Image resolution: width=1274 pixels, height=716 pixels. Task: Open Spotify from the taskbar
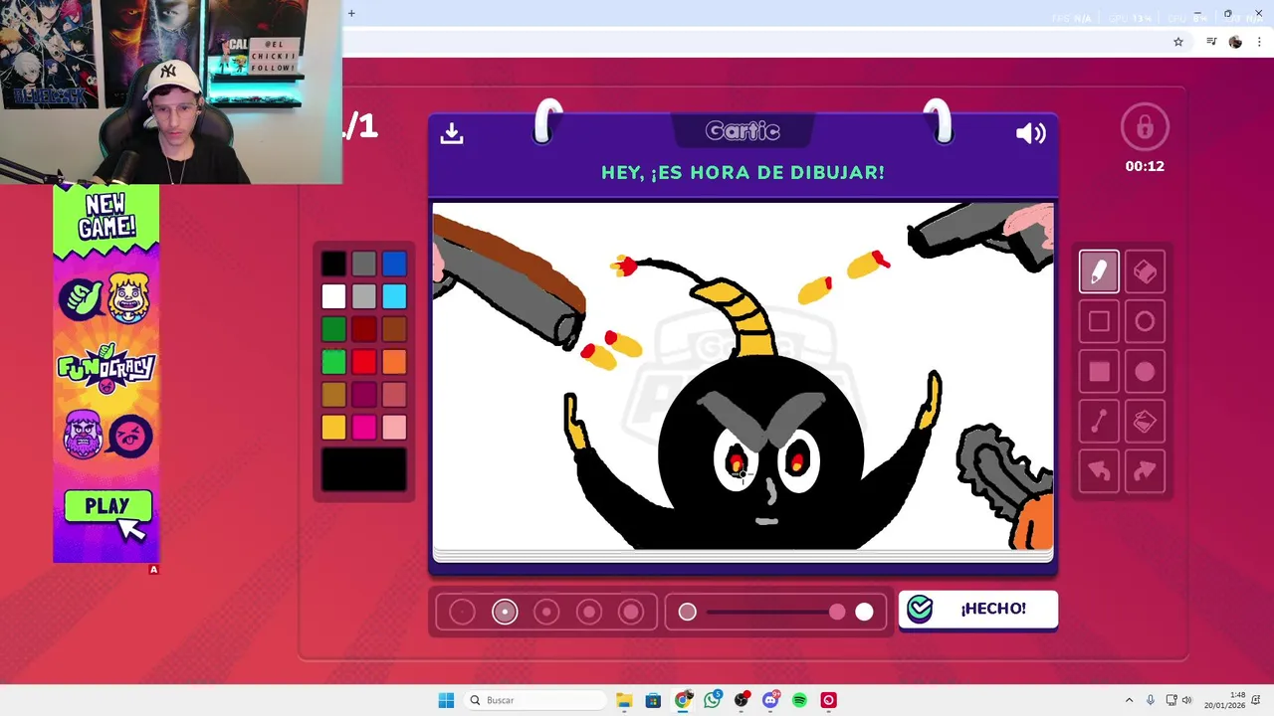tap(799, 700)
